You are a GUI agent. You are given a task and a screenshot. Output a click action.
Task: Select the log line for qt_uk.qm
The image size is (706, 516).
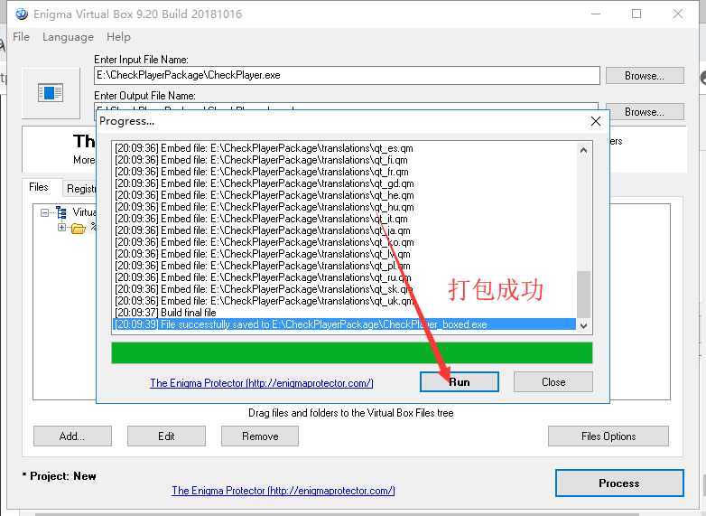click(345, 301)
